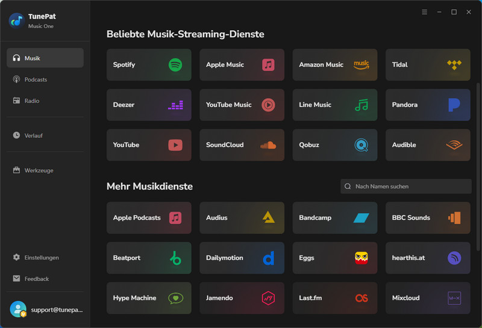The image size is (482, 328).
Task: Click the Nach Namen suchen search field
Action: point(405,187)
